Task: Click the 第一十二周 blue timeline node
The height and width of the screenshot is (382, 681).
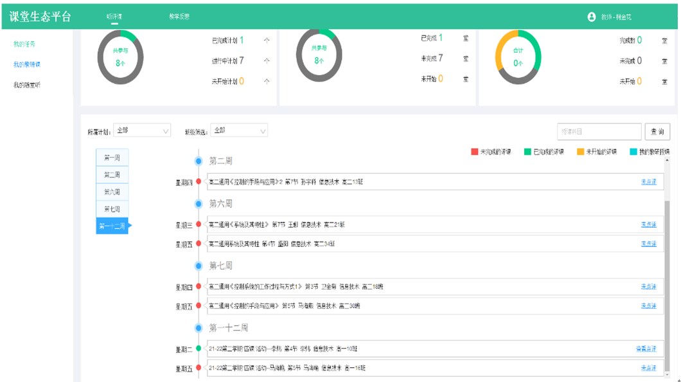Action: 199,328
